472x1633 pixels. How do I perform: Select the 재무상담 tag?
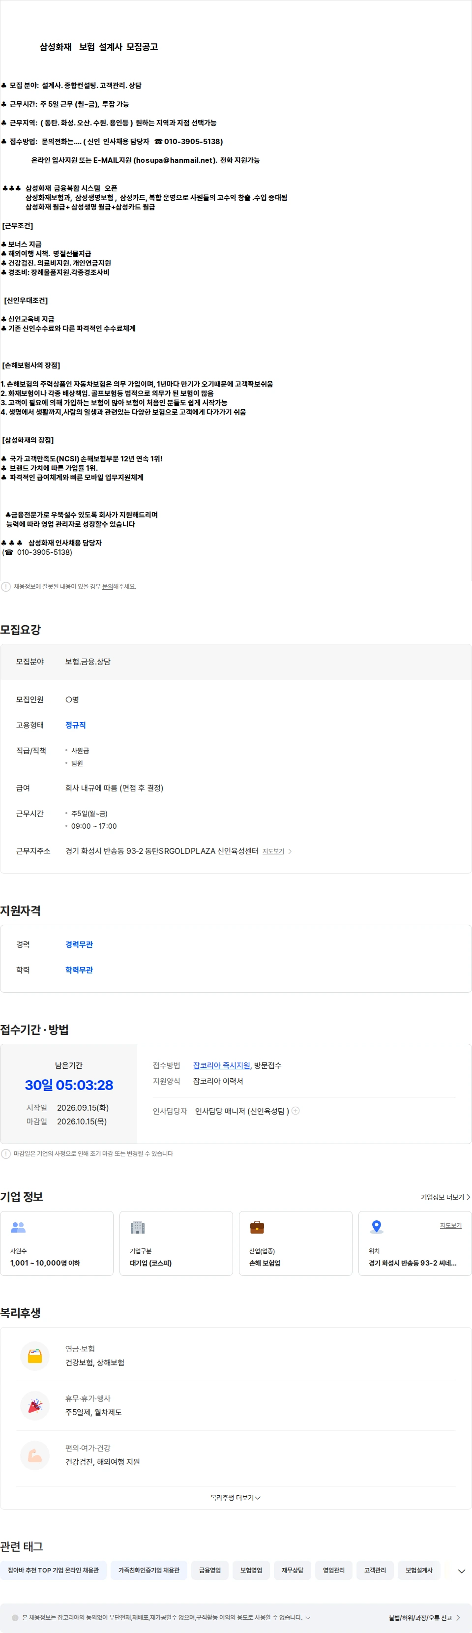pyautogui.click(x=292, y=1570)
